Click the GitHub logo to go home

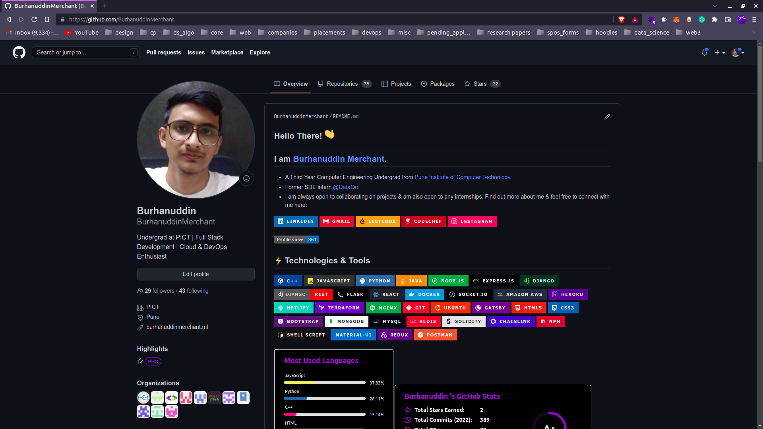click(19, 52)
